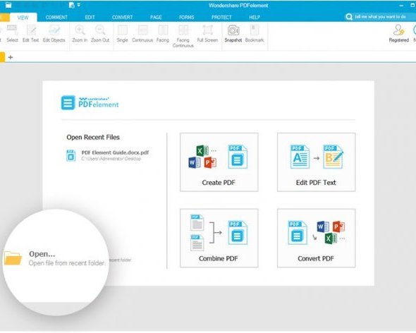Screen dimensions: 416x333
Task: Click the search magnifier icon
Action: point(349,17)
